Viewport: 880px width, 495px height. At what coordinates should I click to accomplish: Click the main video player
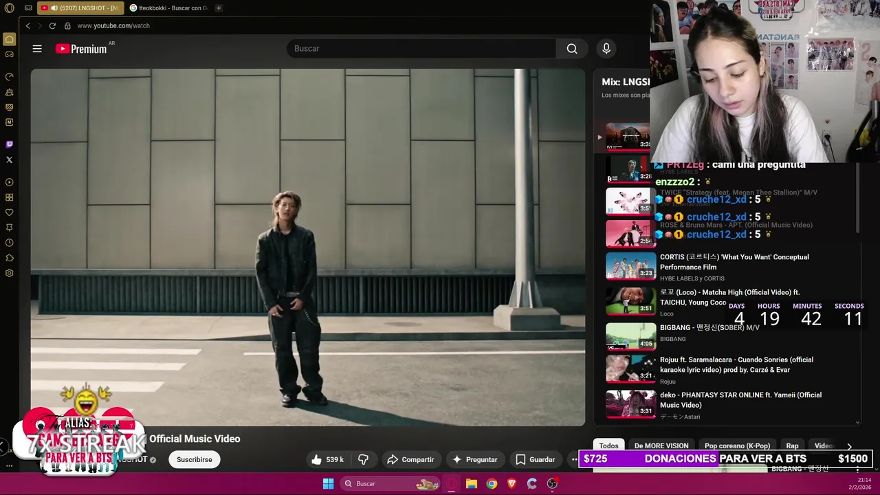(x=308, y=247)
